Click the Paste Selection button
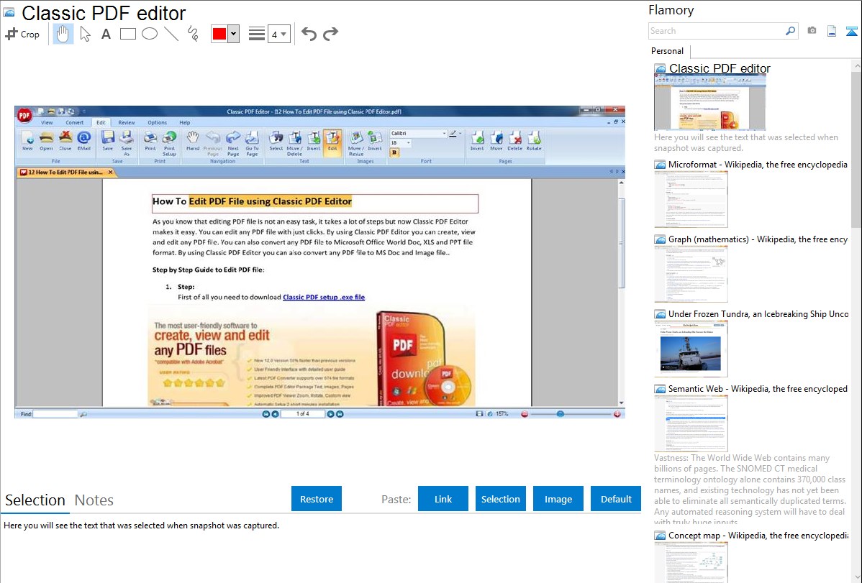 (500, 499)
